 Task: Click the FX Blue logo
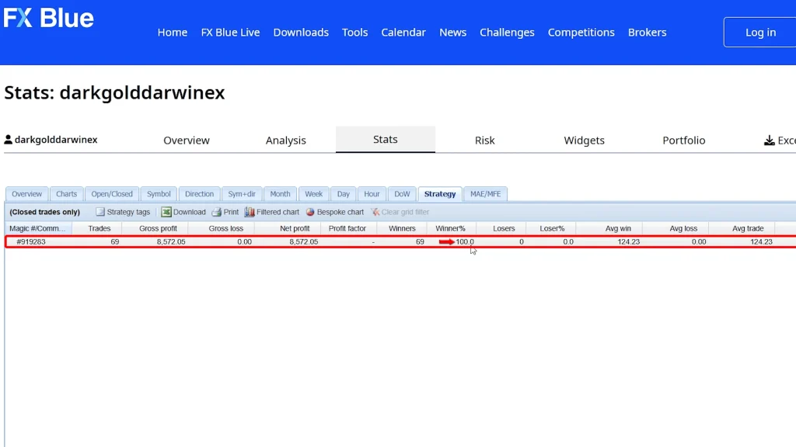[48, 19]
